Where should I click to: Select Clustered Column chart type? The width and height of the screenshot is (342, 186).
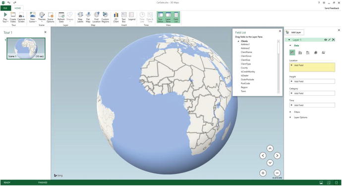click(300, 53)
